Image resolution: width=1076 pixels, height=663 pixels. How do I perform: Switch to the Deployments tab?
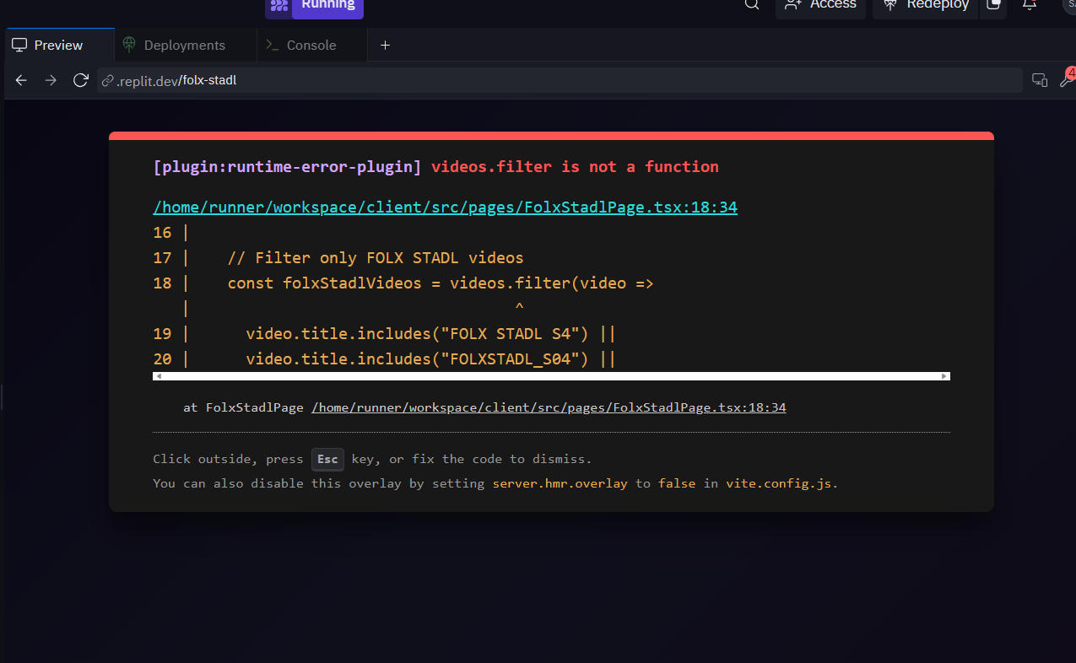(185, 45)
